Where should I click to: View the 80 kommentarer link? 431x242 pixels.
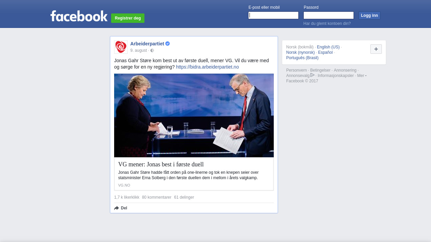[157, 197]
